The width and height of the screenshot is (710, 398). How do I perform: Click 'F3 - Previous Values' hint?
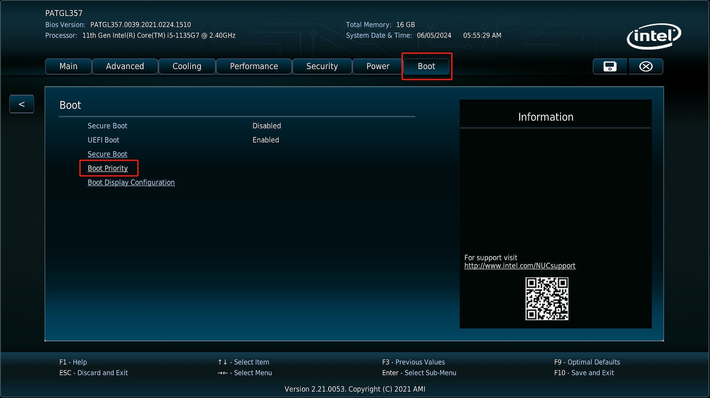[413, 362]
